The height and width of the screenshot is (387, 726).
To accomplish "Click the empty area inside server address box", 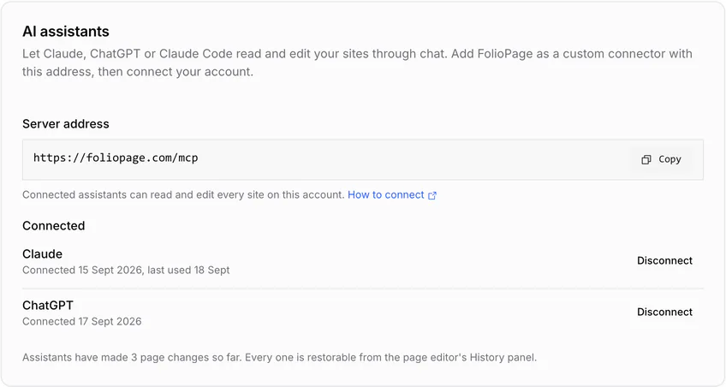I will pyautogui.click(x=412, y=160).
